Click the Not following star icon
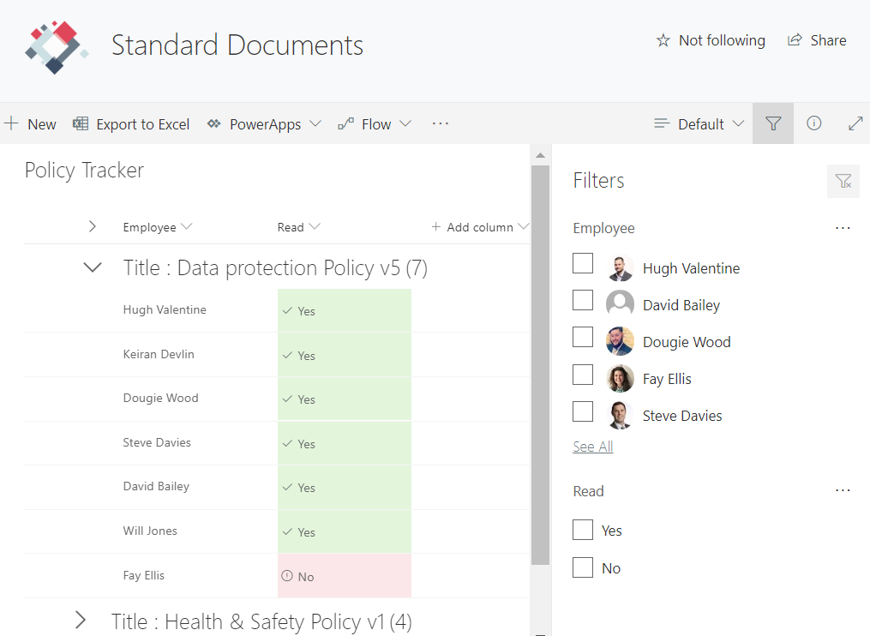 [x=663, y=40]
